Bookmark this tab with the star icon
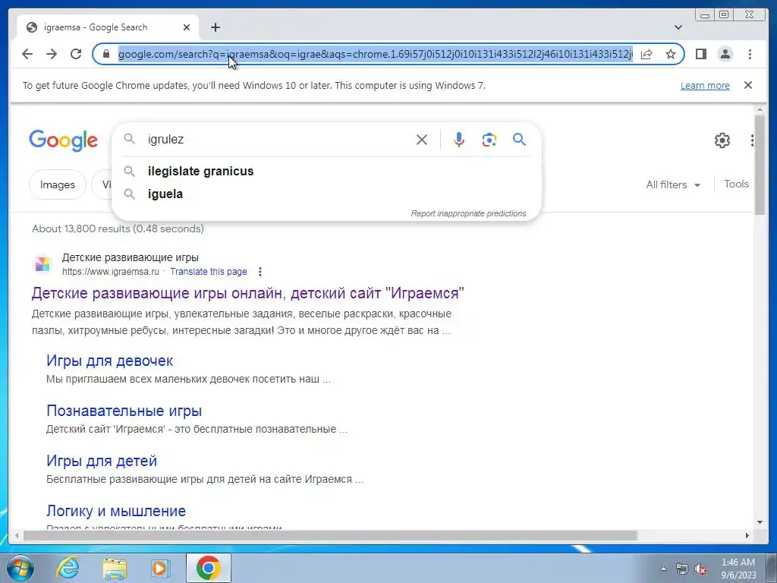The height and width of the screenshot is (583, 777). [x=671, y=54]
